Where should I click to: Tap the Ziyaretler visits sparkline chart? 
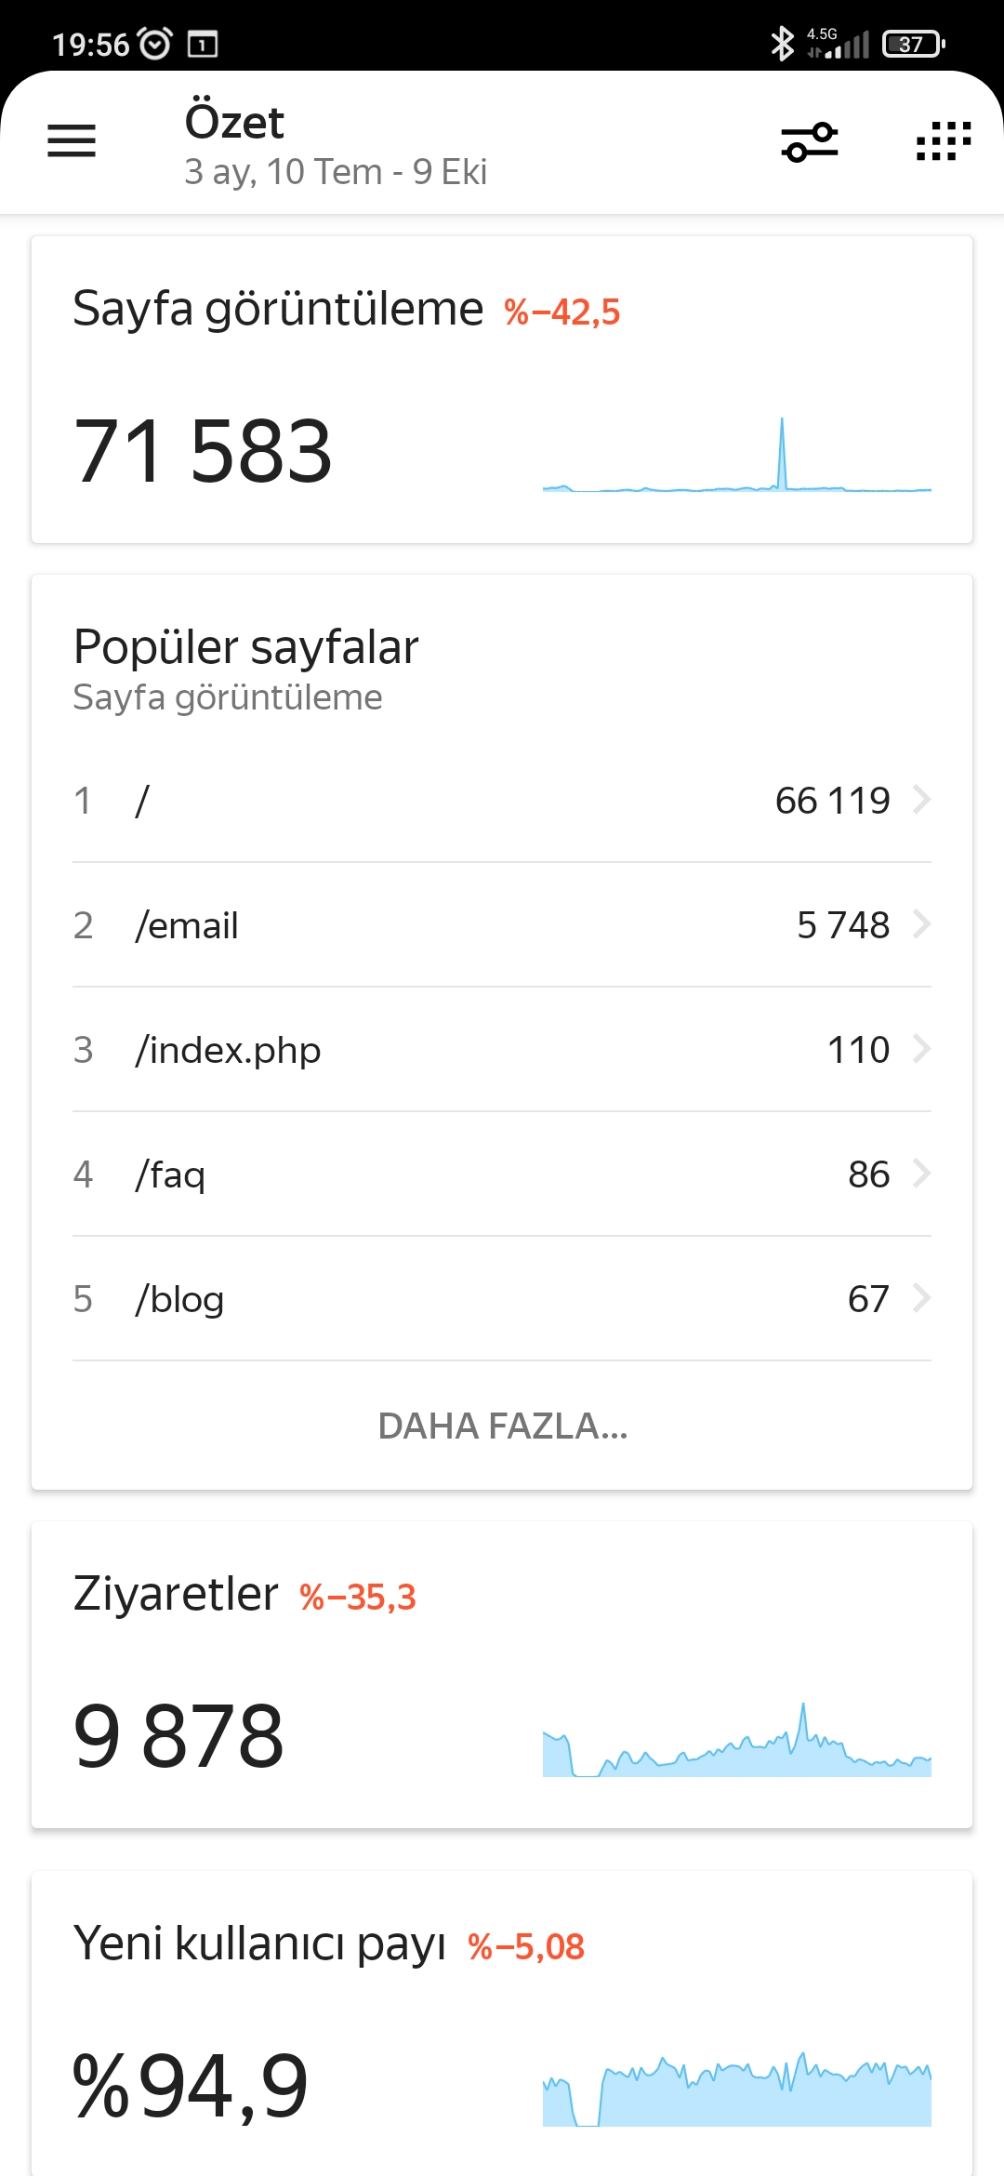point(737,1740)
